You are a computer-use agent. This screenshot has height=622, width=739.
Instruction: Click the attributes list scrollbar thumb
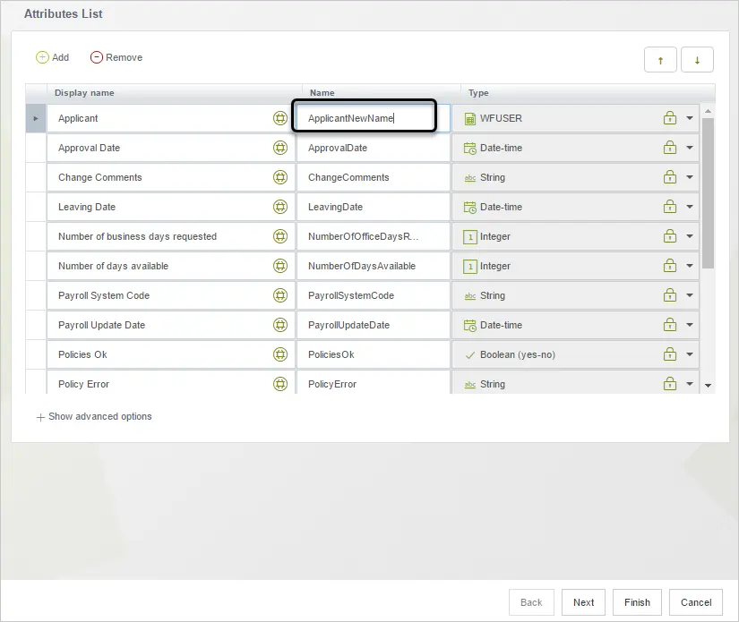click(x=708, y=193)
